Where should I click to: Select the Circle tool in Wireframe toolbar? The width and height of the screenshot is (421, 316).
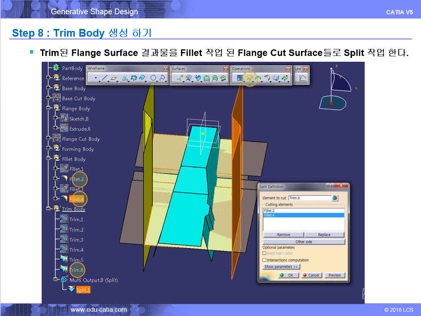pos(153,78)
